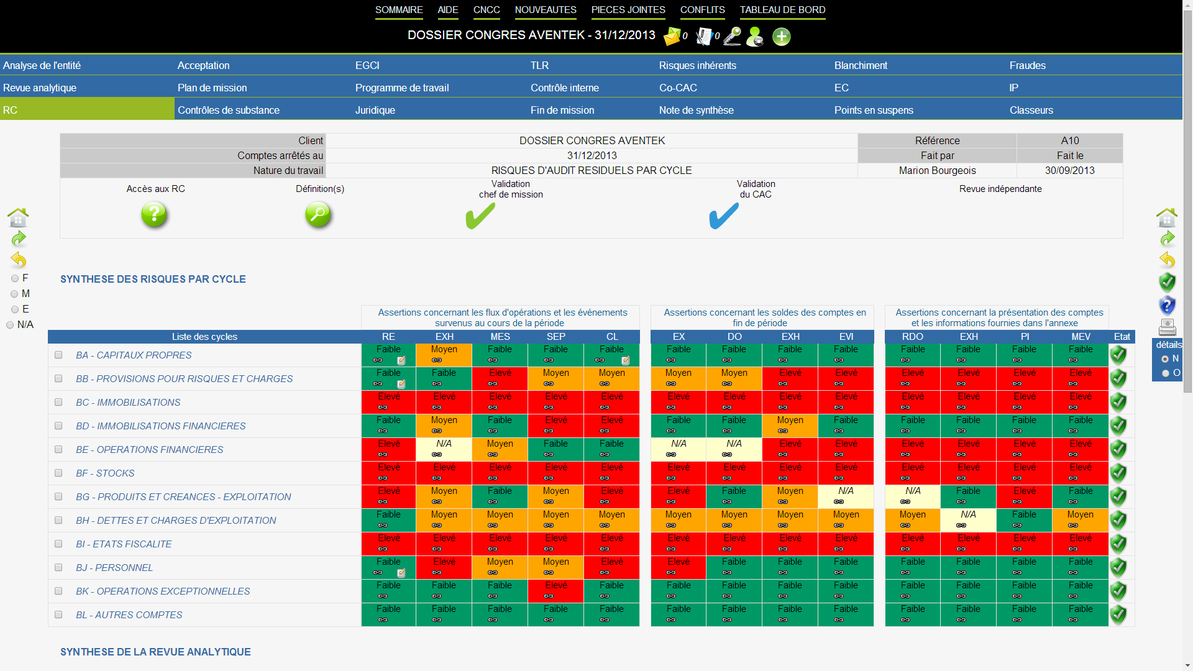
Task: Select détails O radio option
Action: (x=1165, y=373)
